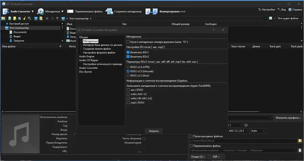Click the info circle icon near format
This screenshot has height=161, width=304.
pyautogui.click(x=246, y=125)
